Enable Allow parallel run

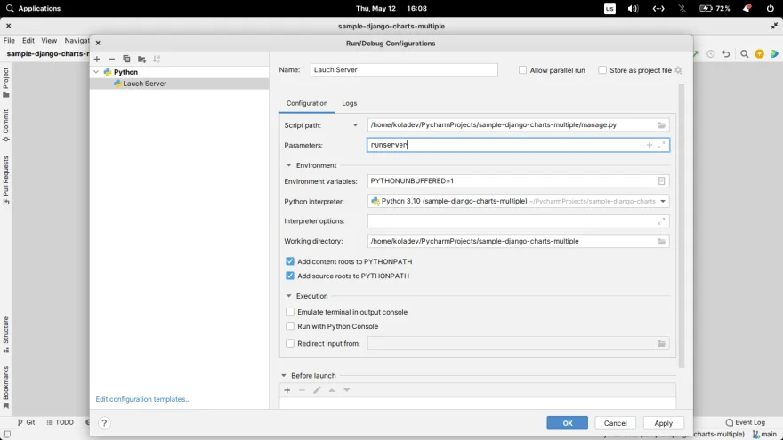tap(522, 70)
